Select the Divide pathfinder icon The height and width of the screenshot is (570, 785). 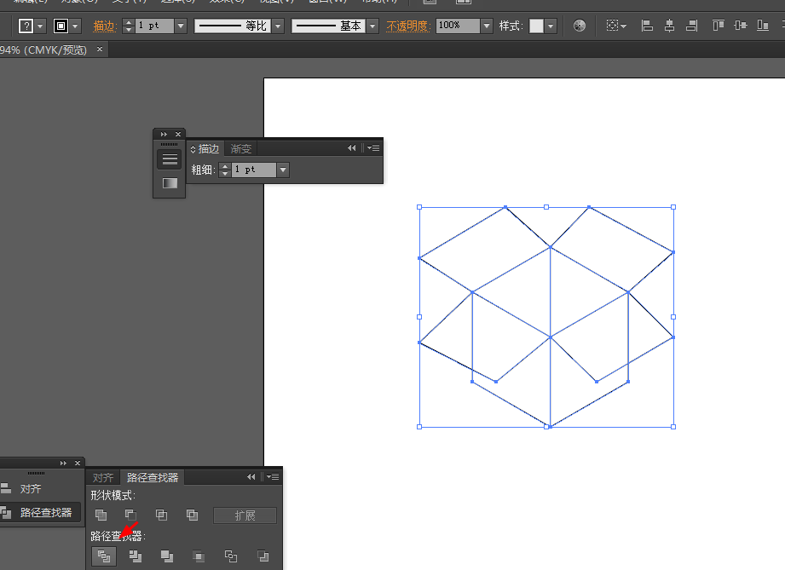[x=103, y=556]
